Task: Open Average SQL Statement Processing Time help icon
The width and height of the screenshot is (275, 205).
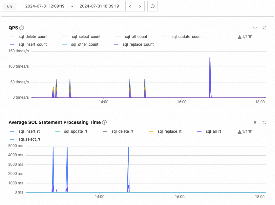Action: pyautogui.click(x=104, y=122)
